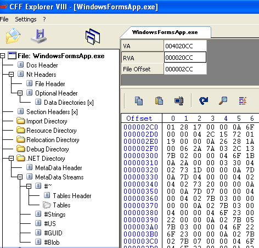Click the multiple windows toolbar icon
Screen dimensions: 259x248
click(93, 36)
